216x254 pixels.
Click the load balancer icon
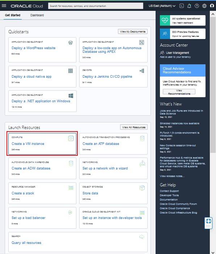click(70, 212)
